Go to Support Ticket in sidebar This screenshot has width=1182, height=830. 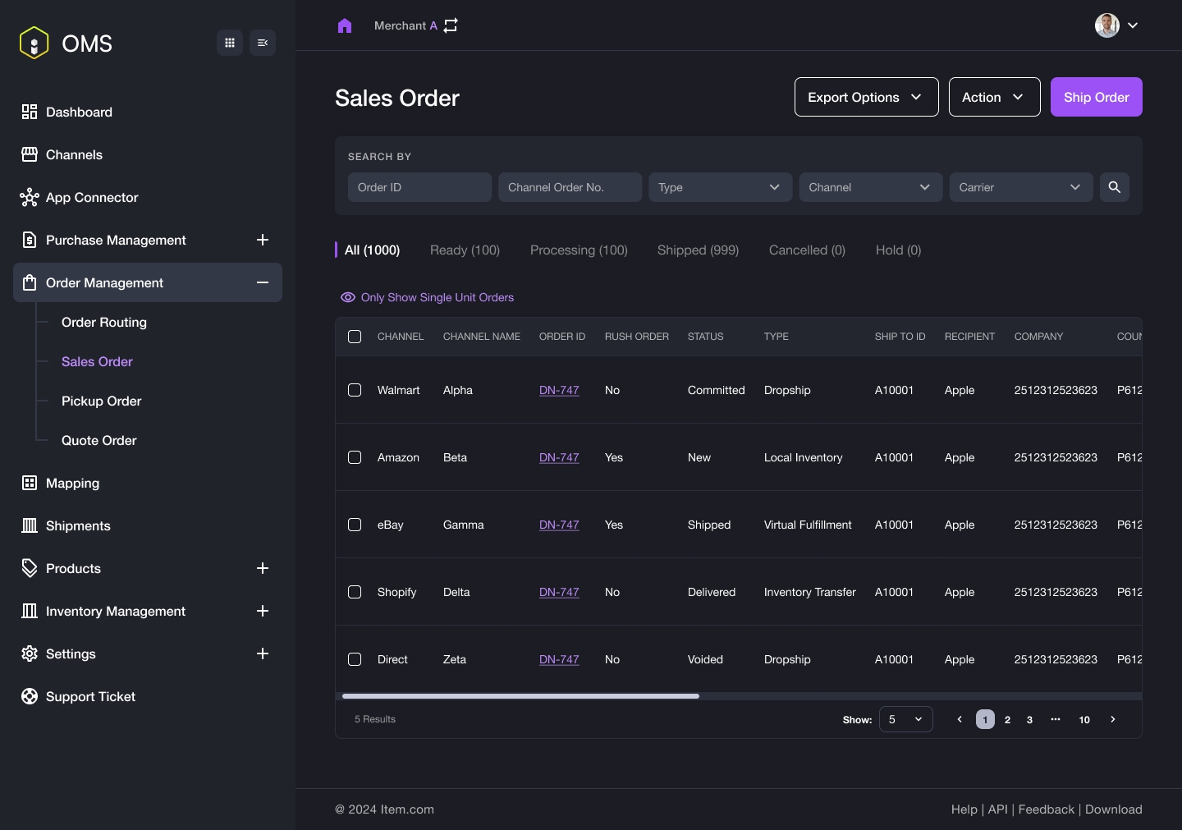tap(90, 696)
